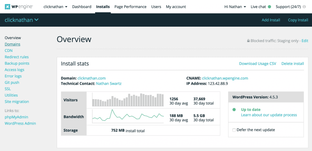Click Download Usage CSV
Image resolution: width=312 pixels, height=151 pixels.
click(257, 64)
